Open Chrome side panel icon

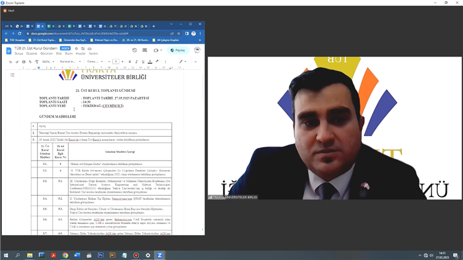pyautogui.click(x=186, y=33)
